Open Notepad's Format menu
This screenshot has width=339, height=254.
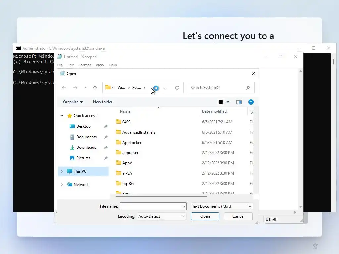coord(85,65)
